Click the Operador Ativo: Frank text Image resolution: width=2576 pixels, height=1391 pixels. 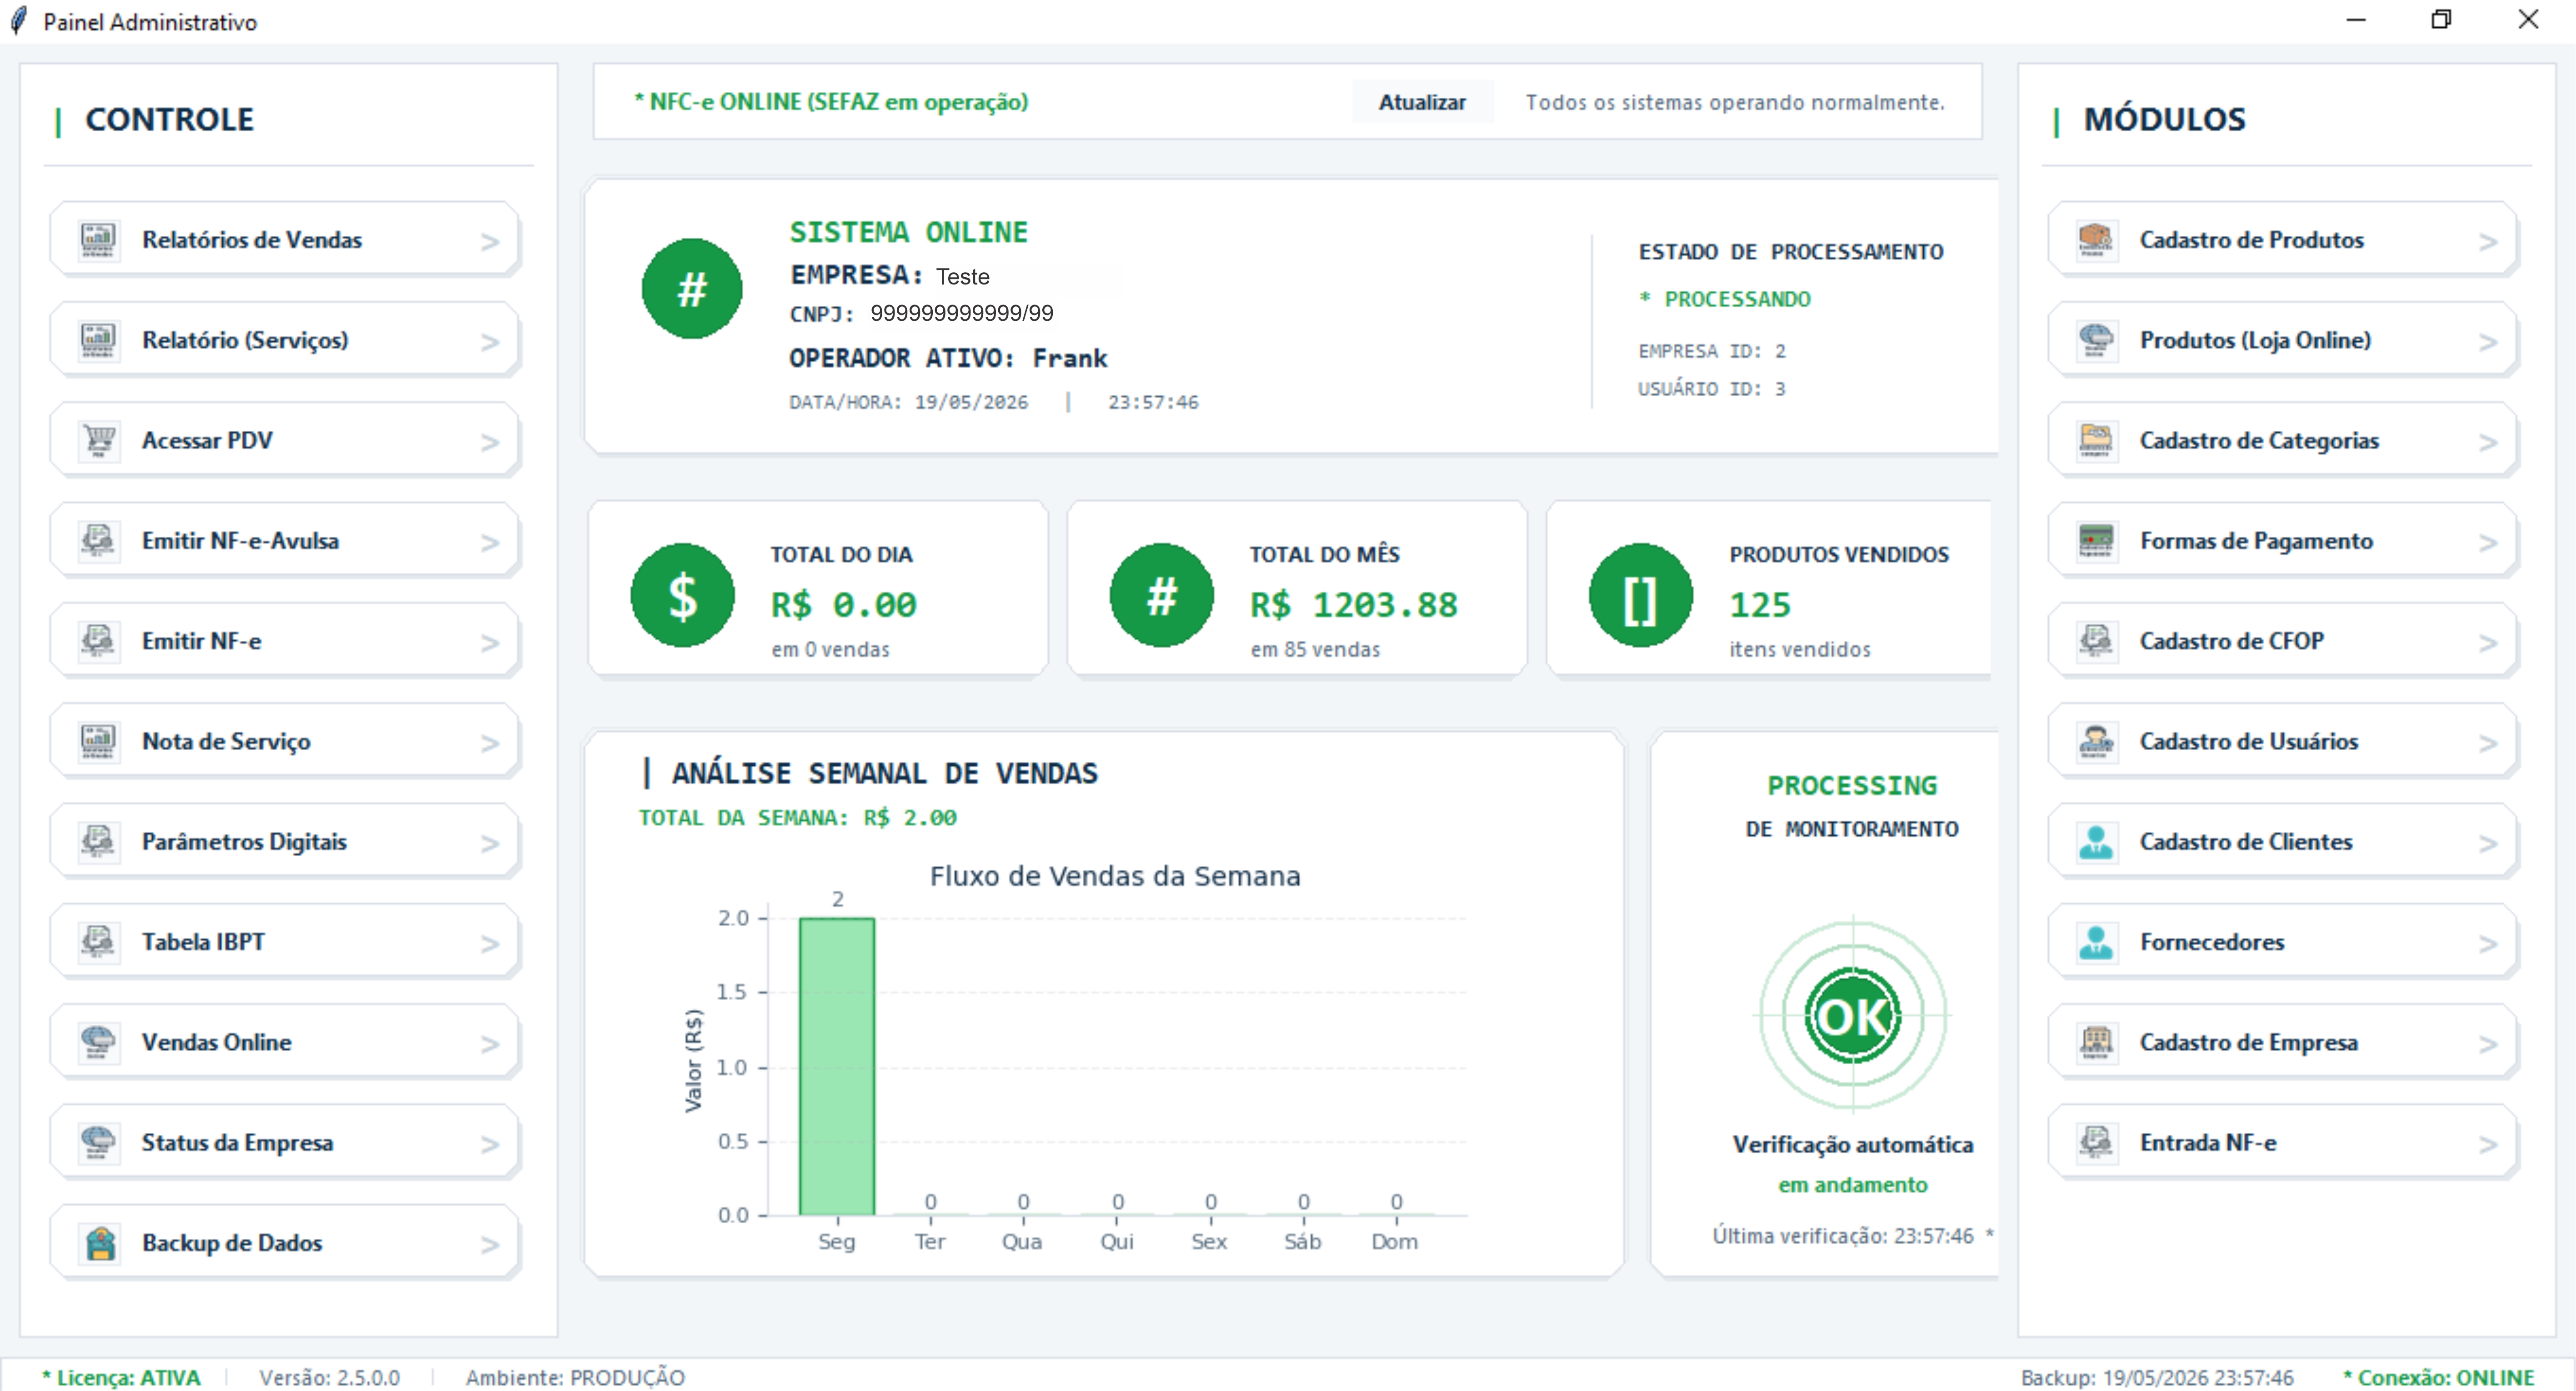[948, 358]
